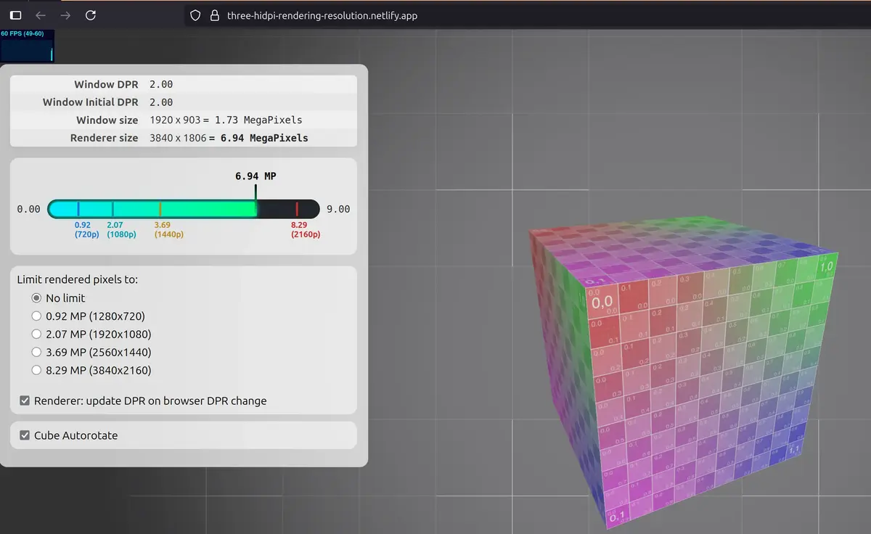Click the 8.29 (2160p) red gauge marker
Image resolution: width=871 pixels, height=534 pixels.
pos(297,209)
